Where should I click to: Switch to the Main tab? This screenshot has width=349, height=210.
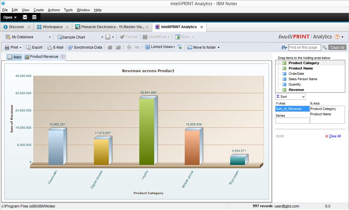(x=15, y=57)
